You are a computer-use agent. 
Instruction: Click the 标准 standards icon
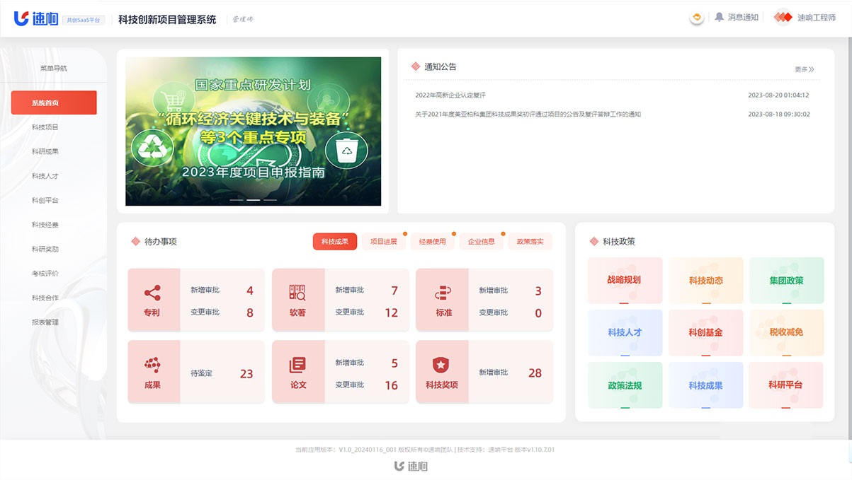[443, 293]
